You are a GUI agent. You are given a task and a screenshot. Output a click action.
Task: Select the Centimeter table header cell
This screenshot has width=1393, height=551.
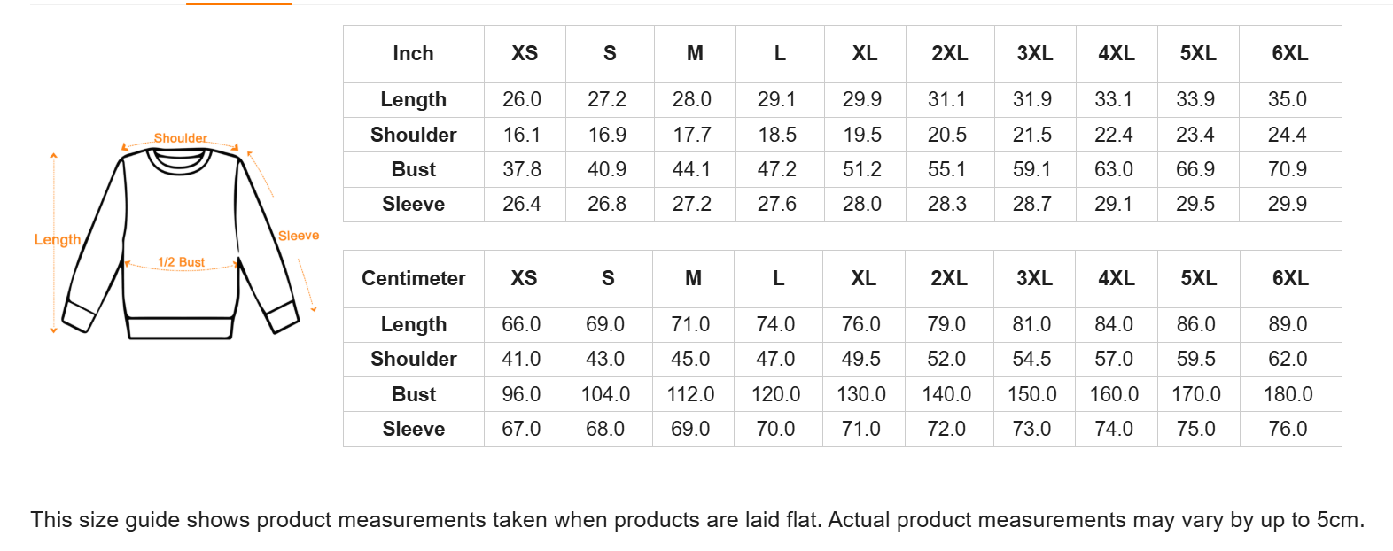[414, 279]
